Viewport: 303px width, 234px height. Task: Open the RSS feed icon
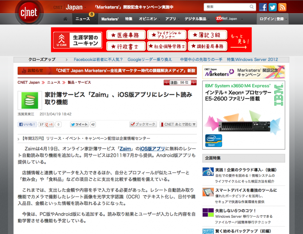(x=282, y=7)
